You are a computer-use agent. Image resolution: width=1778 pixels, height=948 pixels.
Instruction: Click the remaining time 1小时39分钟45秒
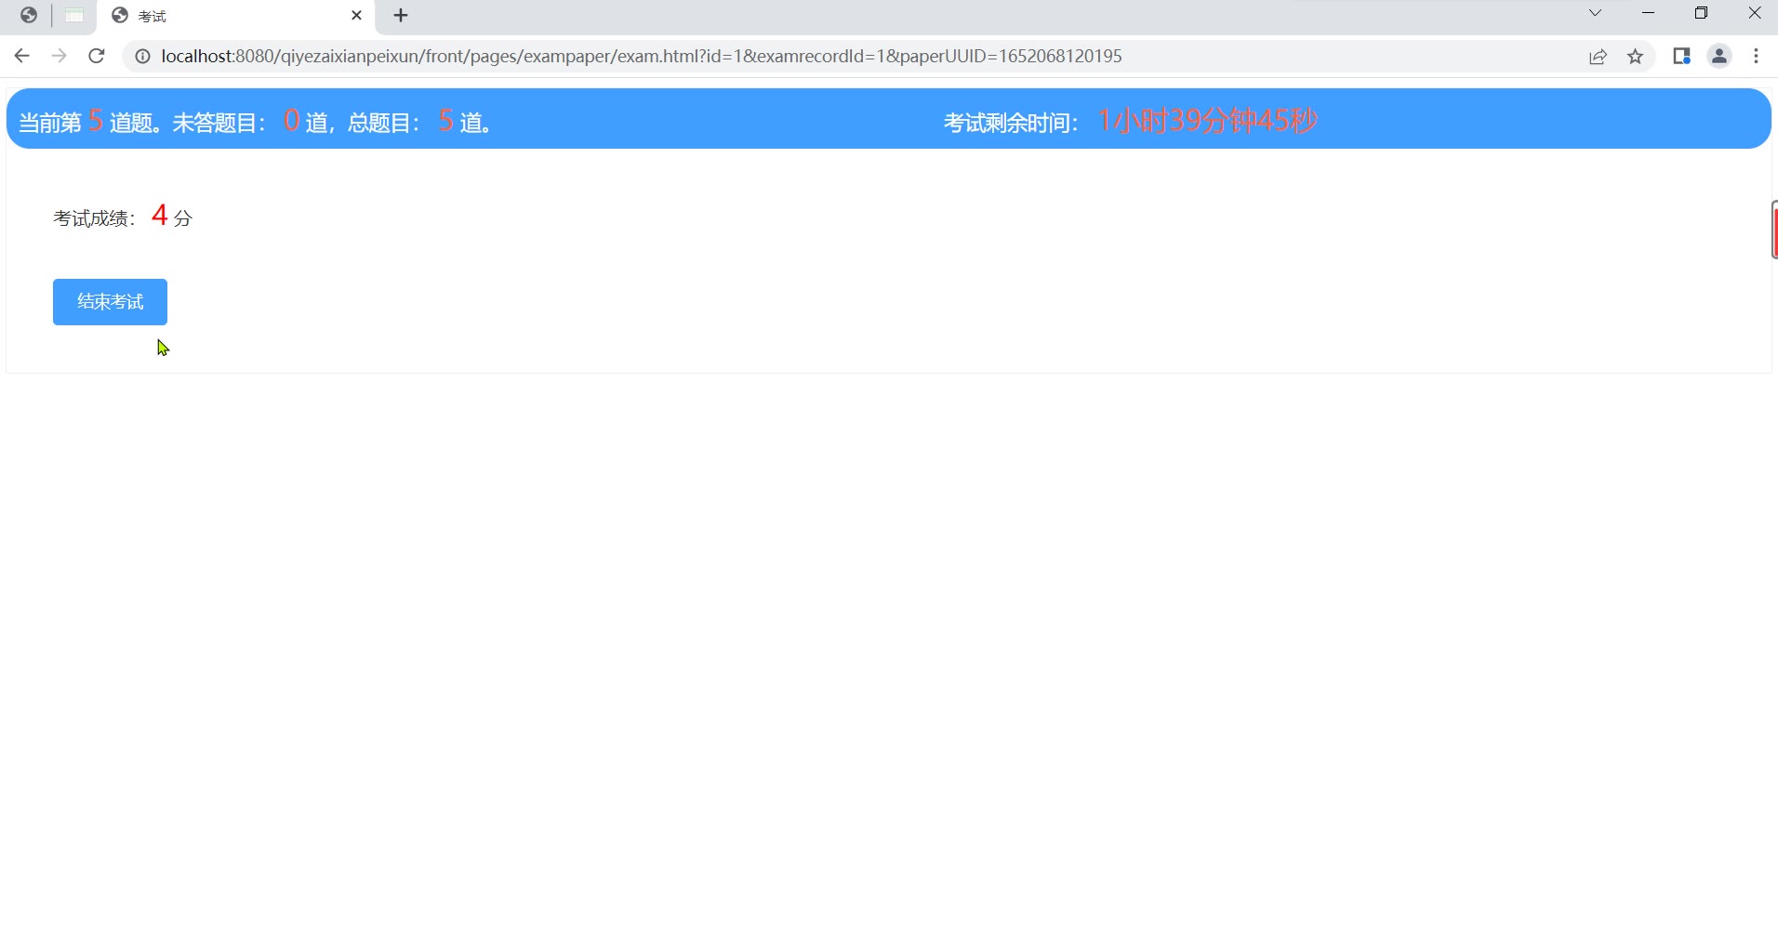(x=1207, y=121)
